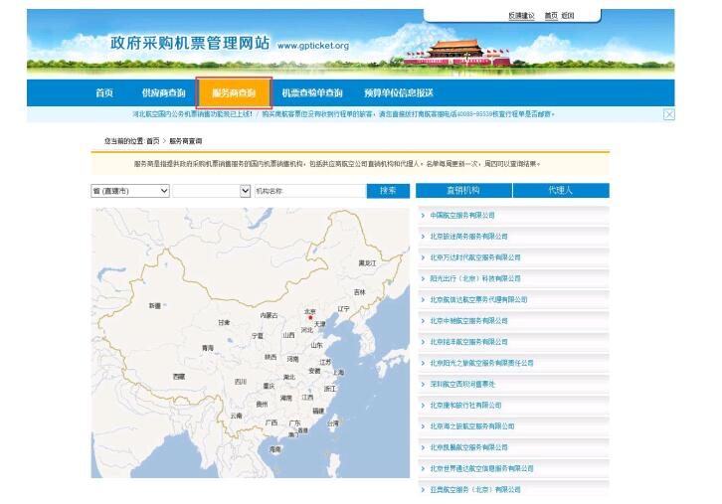Go to the 首页 navigation tab
Screen dimensions: 722x504
(x=104, y=93)
